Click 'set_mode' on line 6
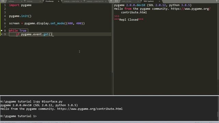Screen dimensions: 219x123 (57, 23)
